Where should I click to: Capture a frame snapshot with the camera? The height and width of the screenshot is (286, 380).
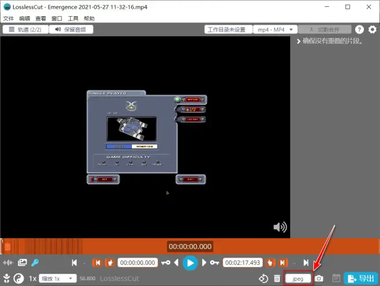coord(319,279)
